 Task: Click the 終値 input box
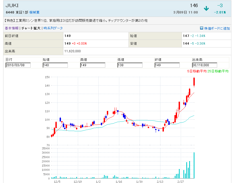[x=167, y=65]
